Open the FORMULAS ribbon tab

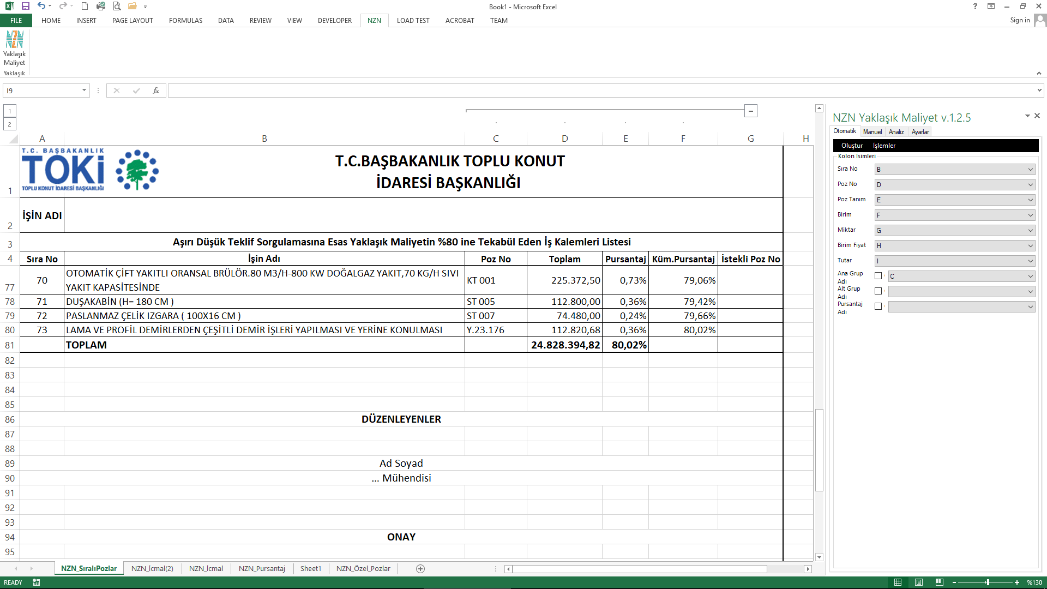tap(185, 21)
